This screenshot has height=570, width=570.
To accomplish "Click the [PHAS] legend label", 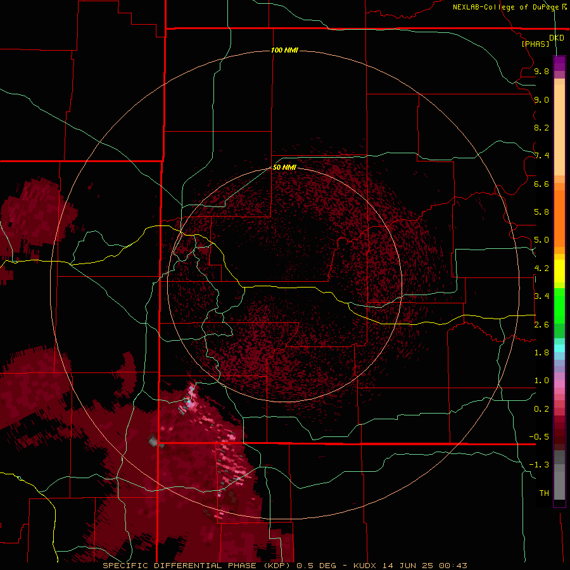I will tap(535, 44).
